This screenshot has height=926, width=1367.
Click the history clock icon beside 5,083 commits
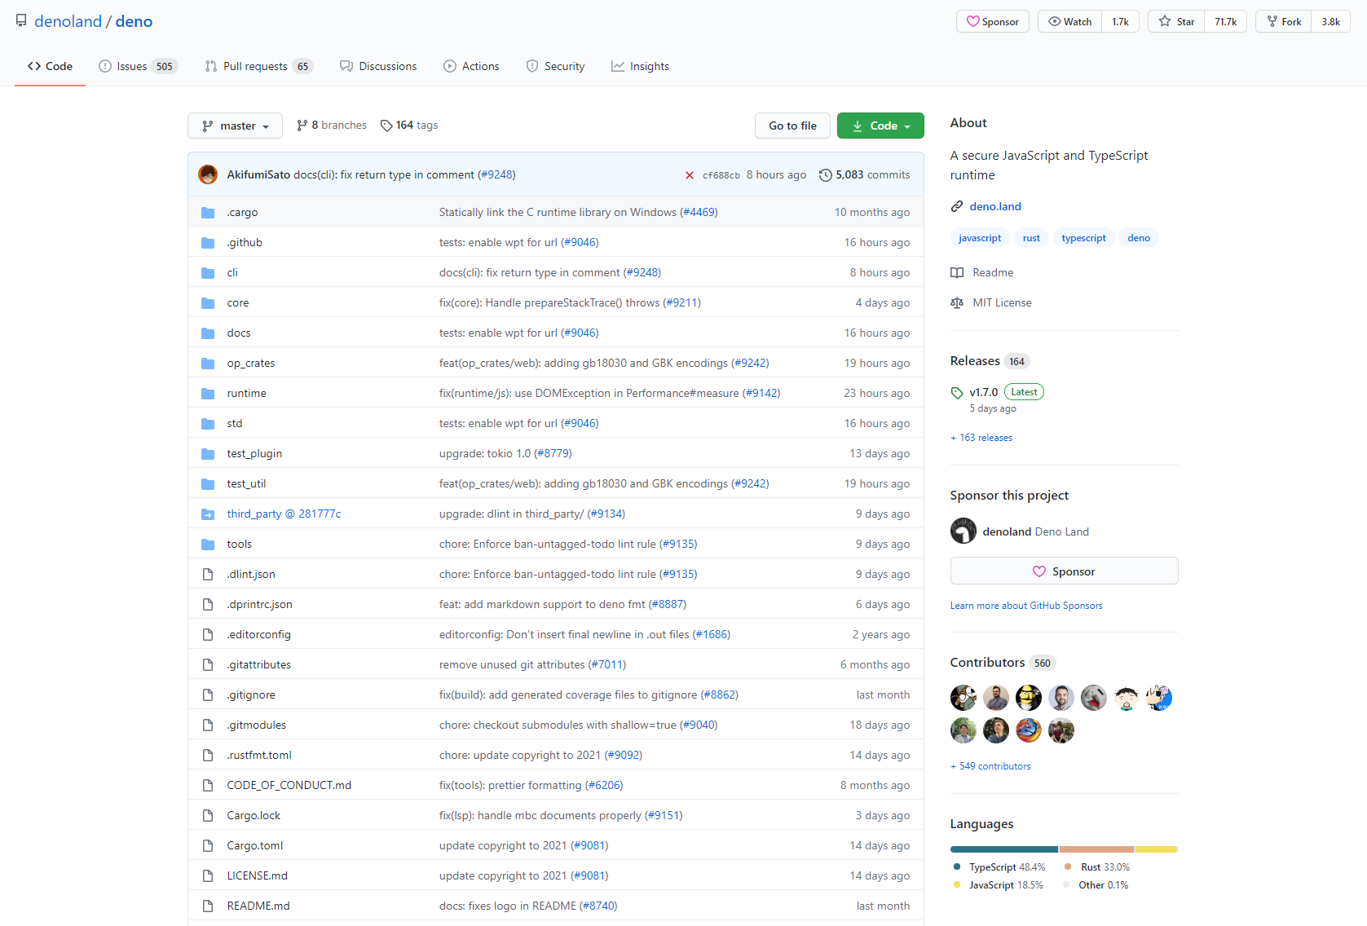826,175
